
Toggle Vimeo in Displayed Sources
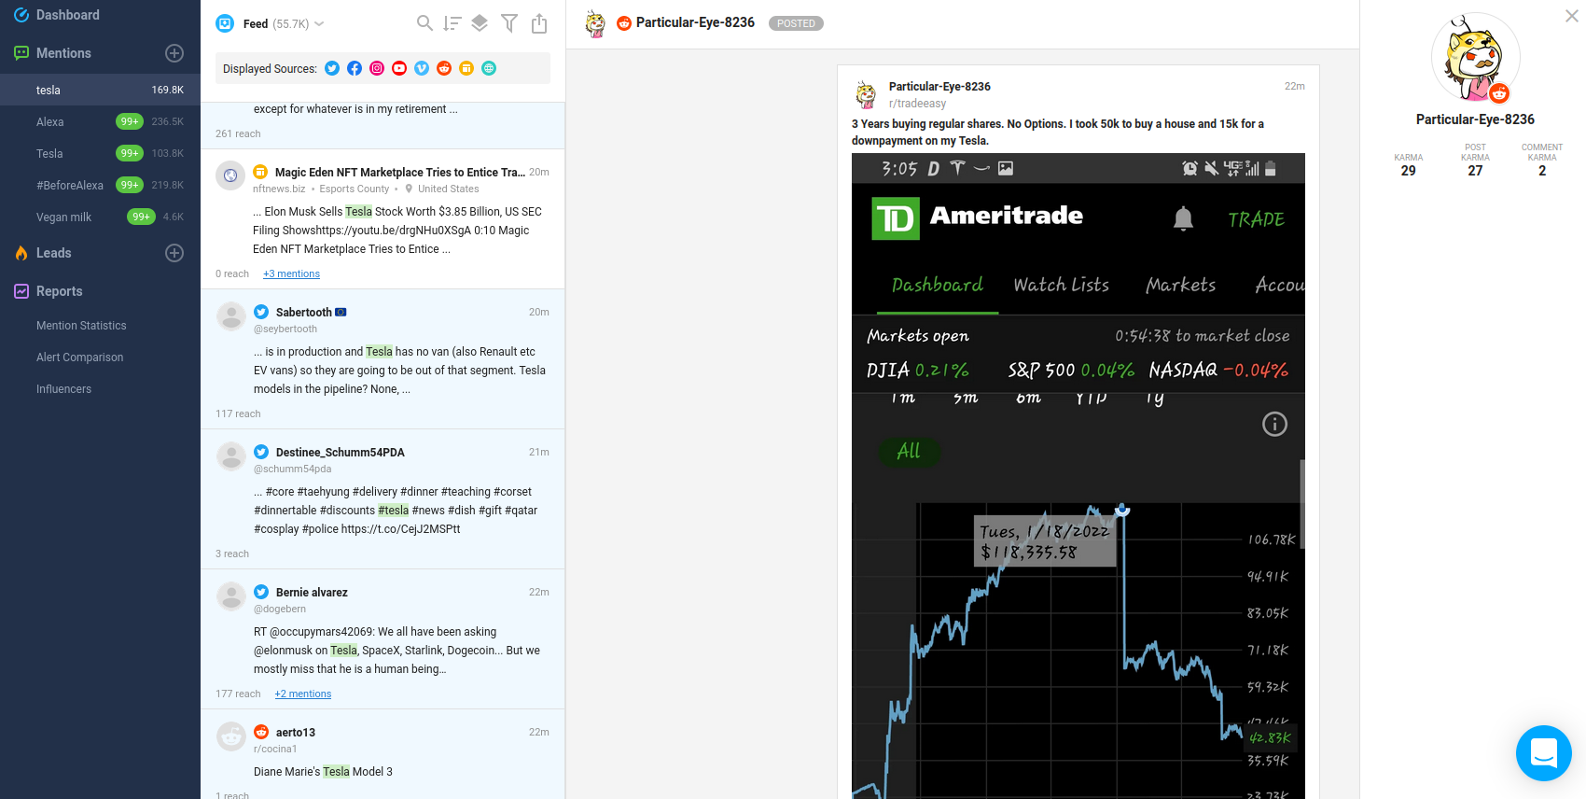[x=422, y=68]
